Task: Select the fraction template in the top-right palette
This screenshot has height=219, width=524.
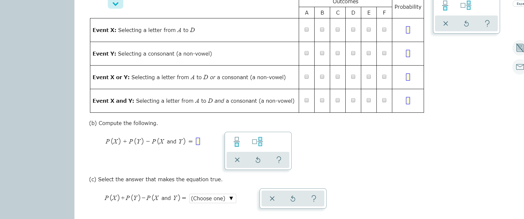Action: pos(445,5)
